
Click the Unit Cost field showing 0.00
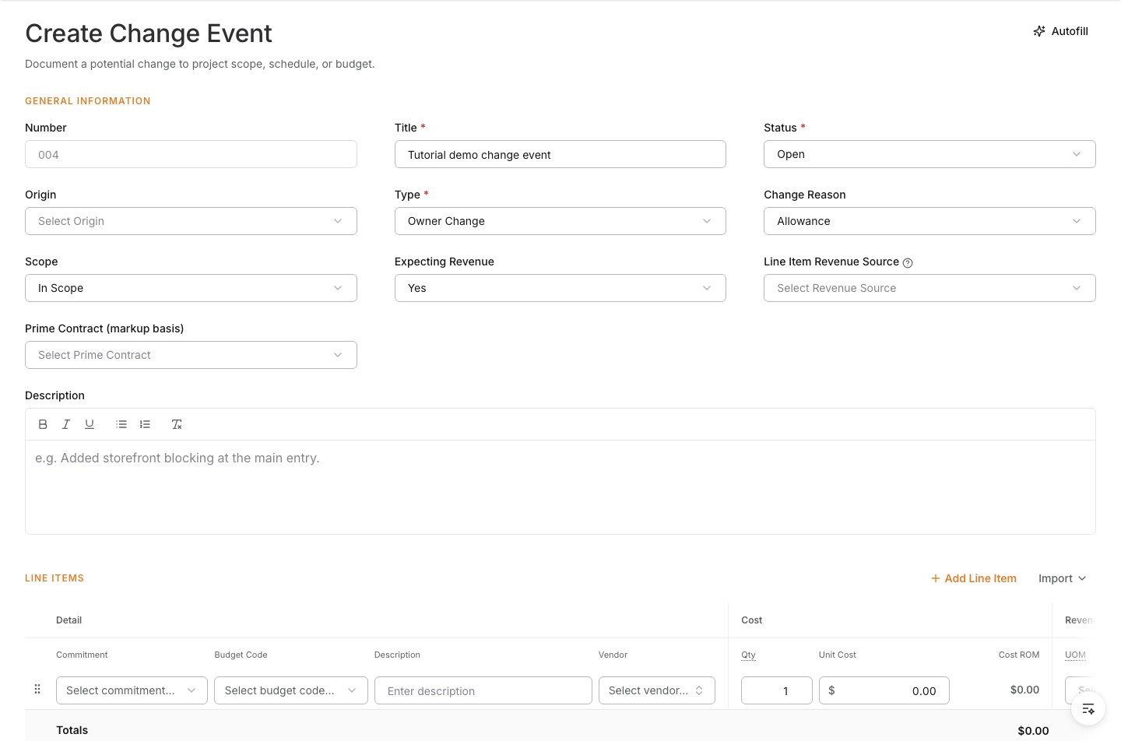coord(884,690)
